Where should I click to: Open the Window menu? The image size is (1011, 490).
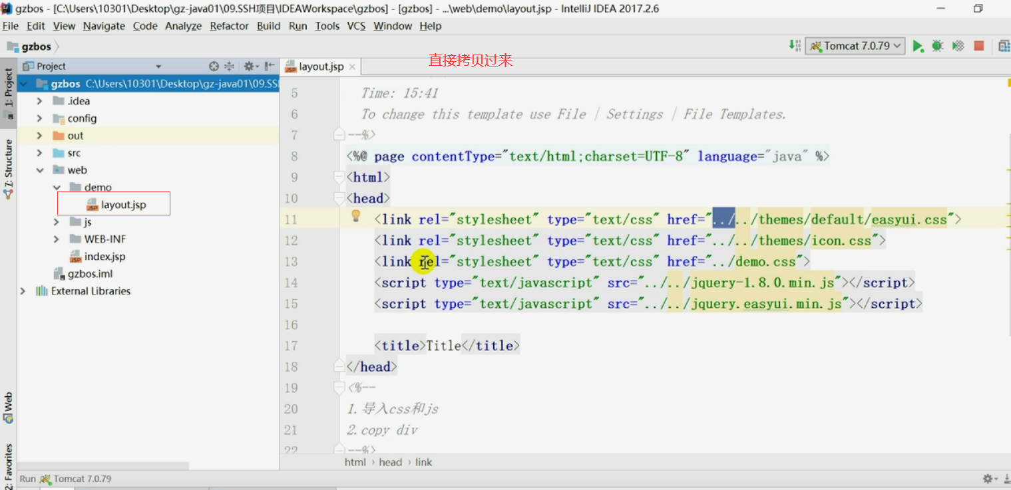393,26
